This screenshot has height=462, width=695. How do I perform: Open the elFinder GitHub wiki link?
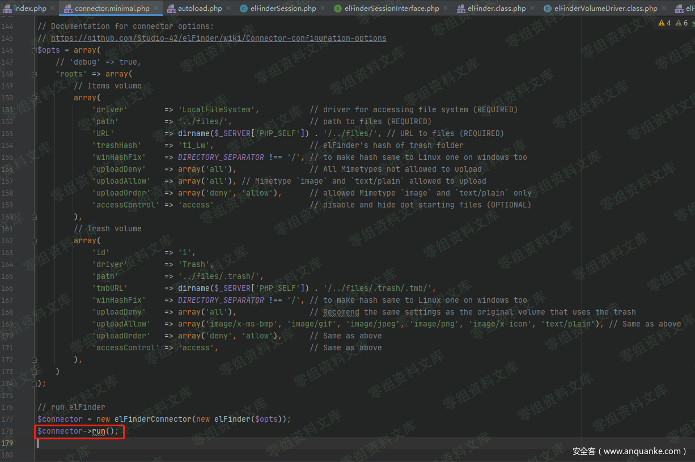click(x=218, y=39)
